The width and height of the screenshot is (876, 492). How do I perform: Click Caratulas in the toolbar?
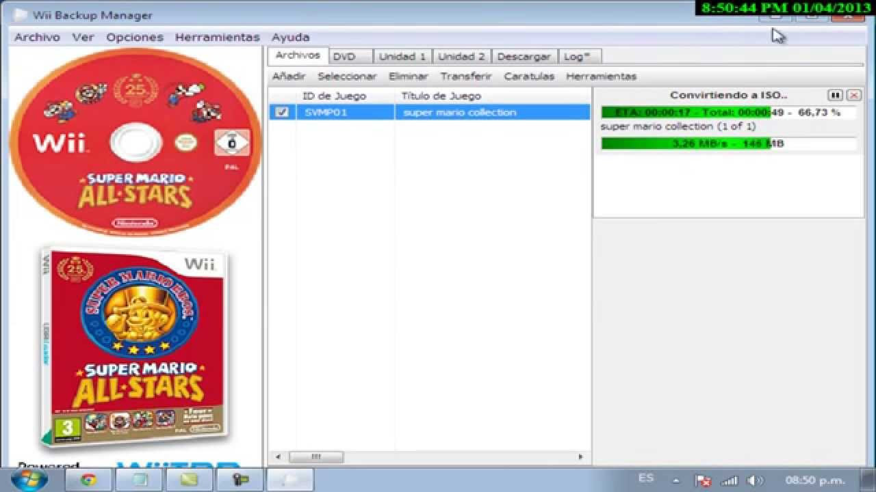tap(529, 77)
